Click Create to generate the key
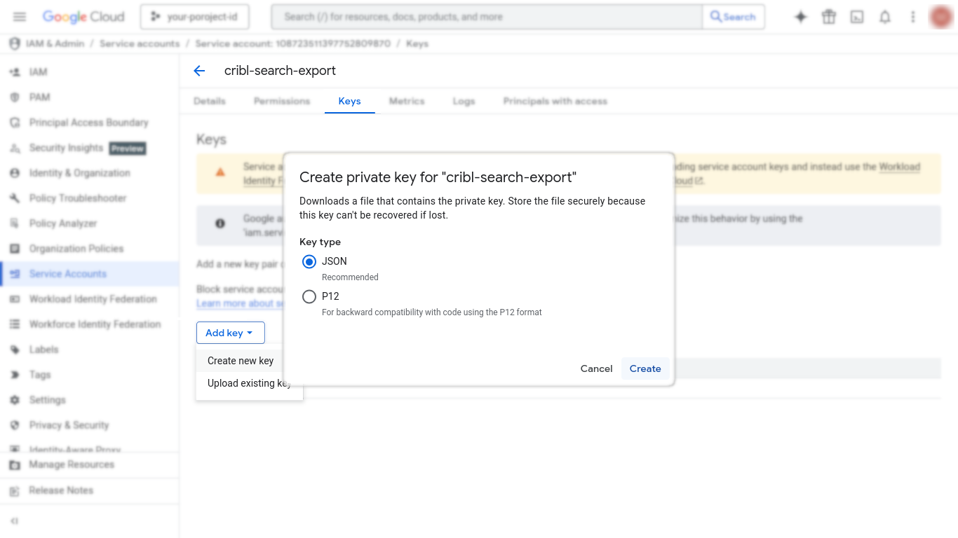The image size is (958, 538). tap(645, 368)
